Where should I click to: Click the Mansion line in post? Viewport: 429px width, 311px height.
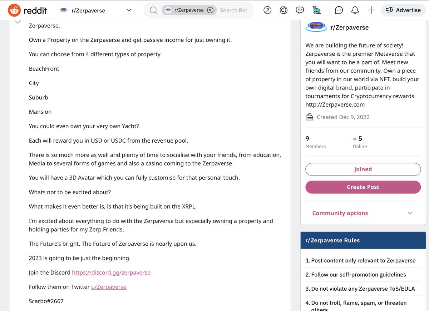tap(40, 112)
